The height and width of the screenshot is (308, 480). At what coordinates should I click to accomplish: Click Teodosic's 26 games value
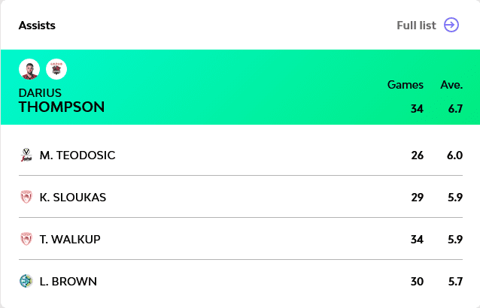click(x=417, y=156)
